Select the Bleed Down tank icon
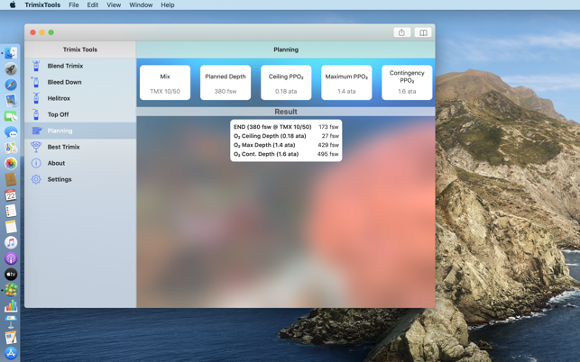Image resolution: width=580 pixels, height=362 pixels. coord(36,82)
